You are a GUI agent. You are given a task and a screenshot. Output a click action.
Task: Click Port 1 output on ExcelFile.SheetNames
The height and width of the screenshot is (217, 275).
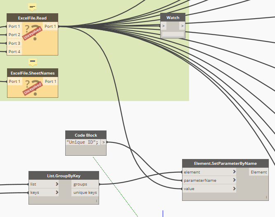click(50, 82)
